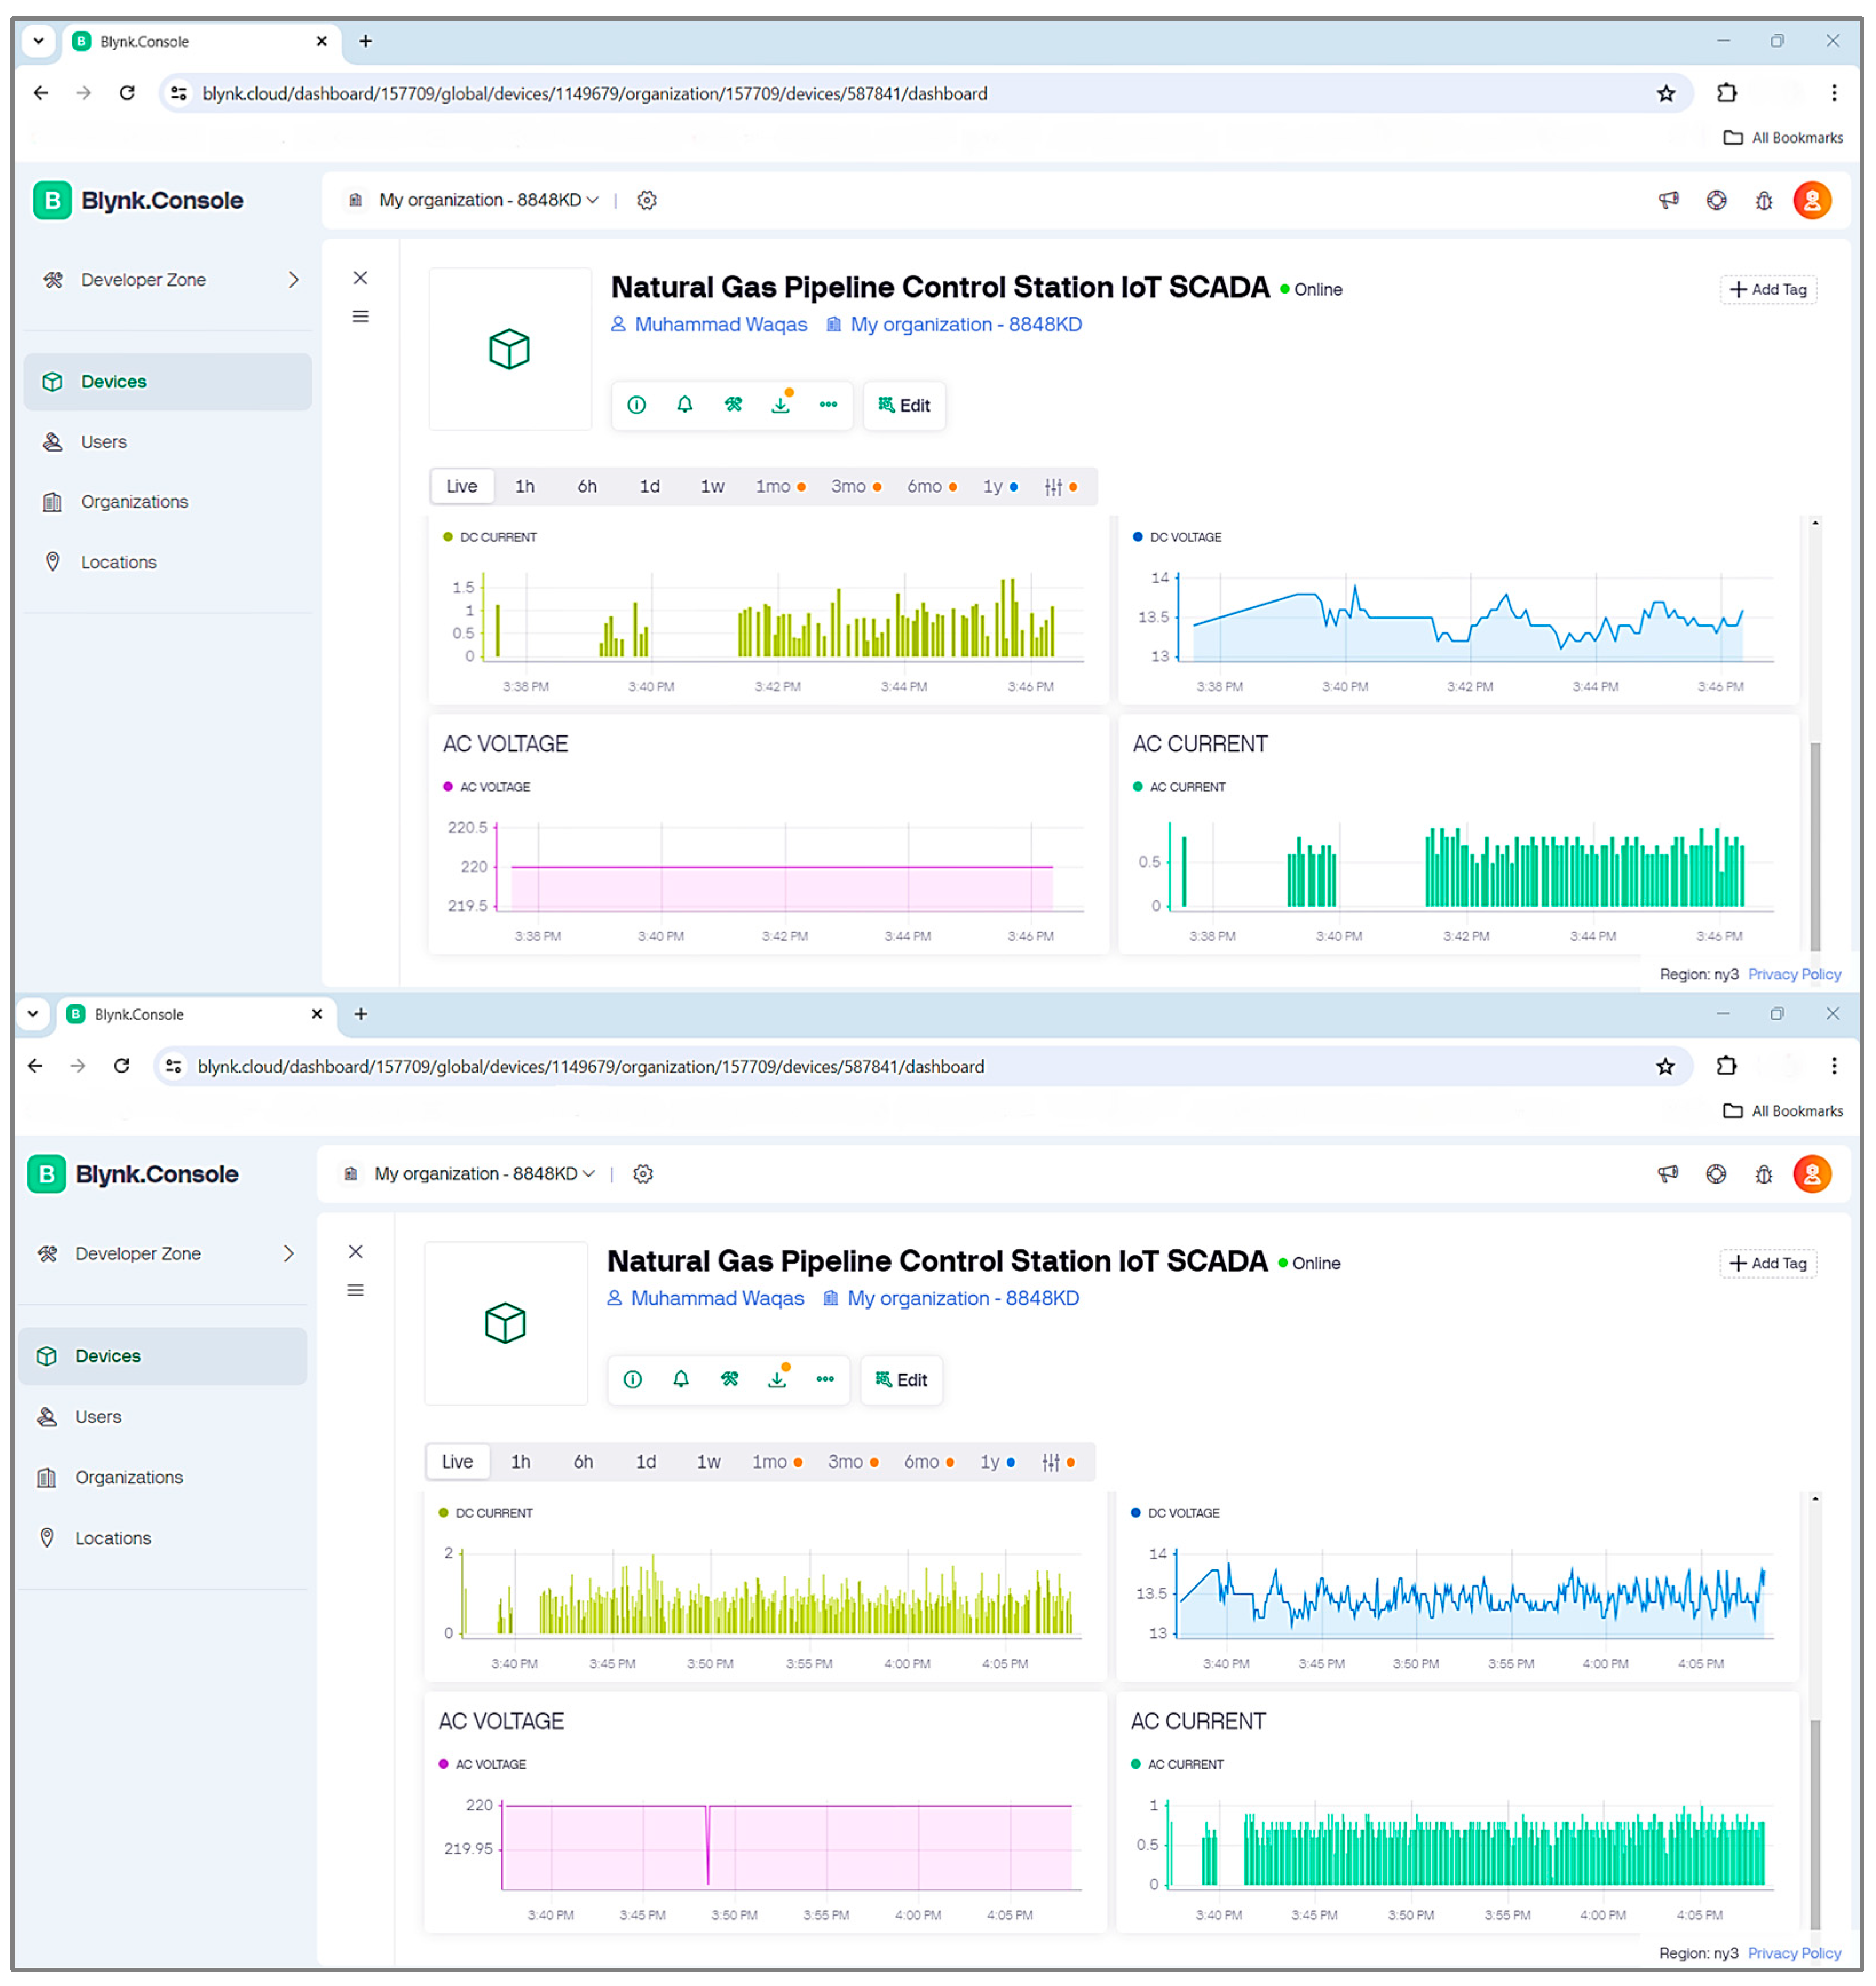The height and width of the screenshot is (1986, 1876).
Task: Open organization settings gear in upper window header
Action: pos(647,200)
